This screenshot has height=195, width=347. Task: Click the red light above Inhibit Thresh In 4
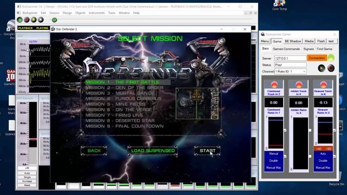[299, 84]
